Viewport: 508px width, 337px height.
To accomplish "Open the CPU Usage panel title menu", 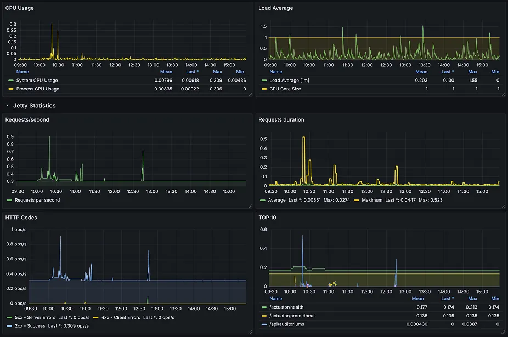I will (19, 8).
